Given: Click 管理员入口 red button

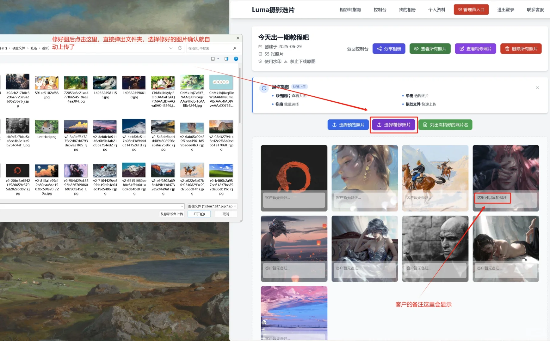Looking at the screenshot, I should point(471,10).
